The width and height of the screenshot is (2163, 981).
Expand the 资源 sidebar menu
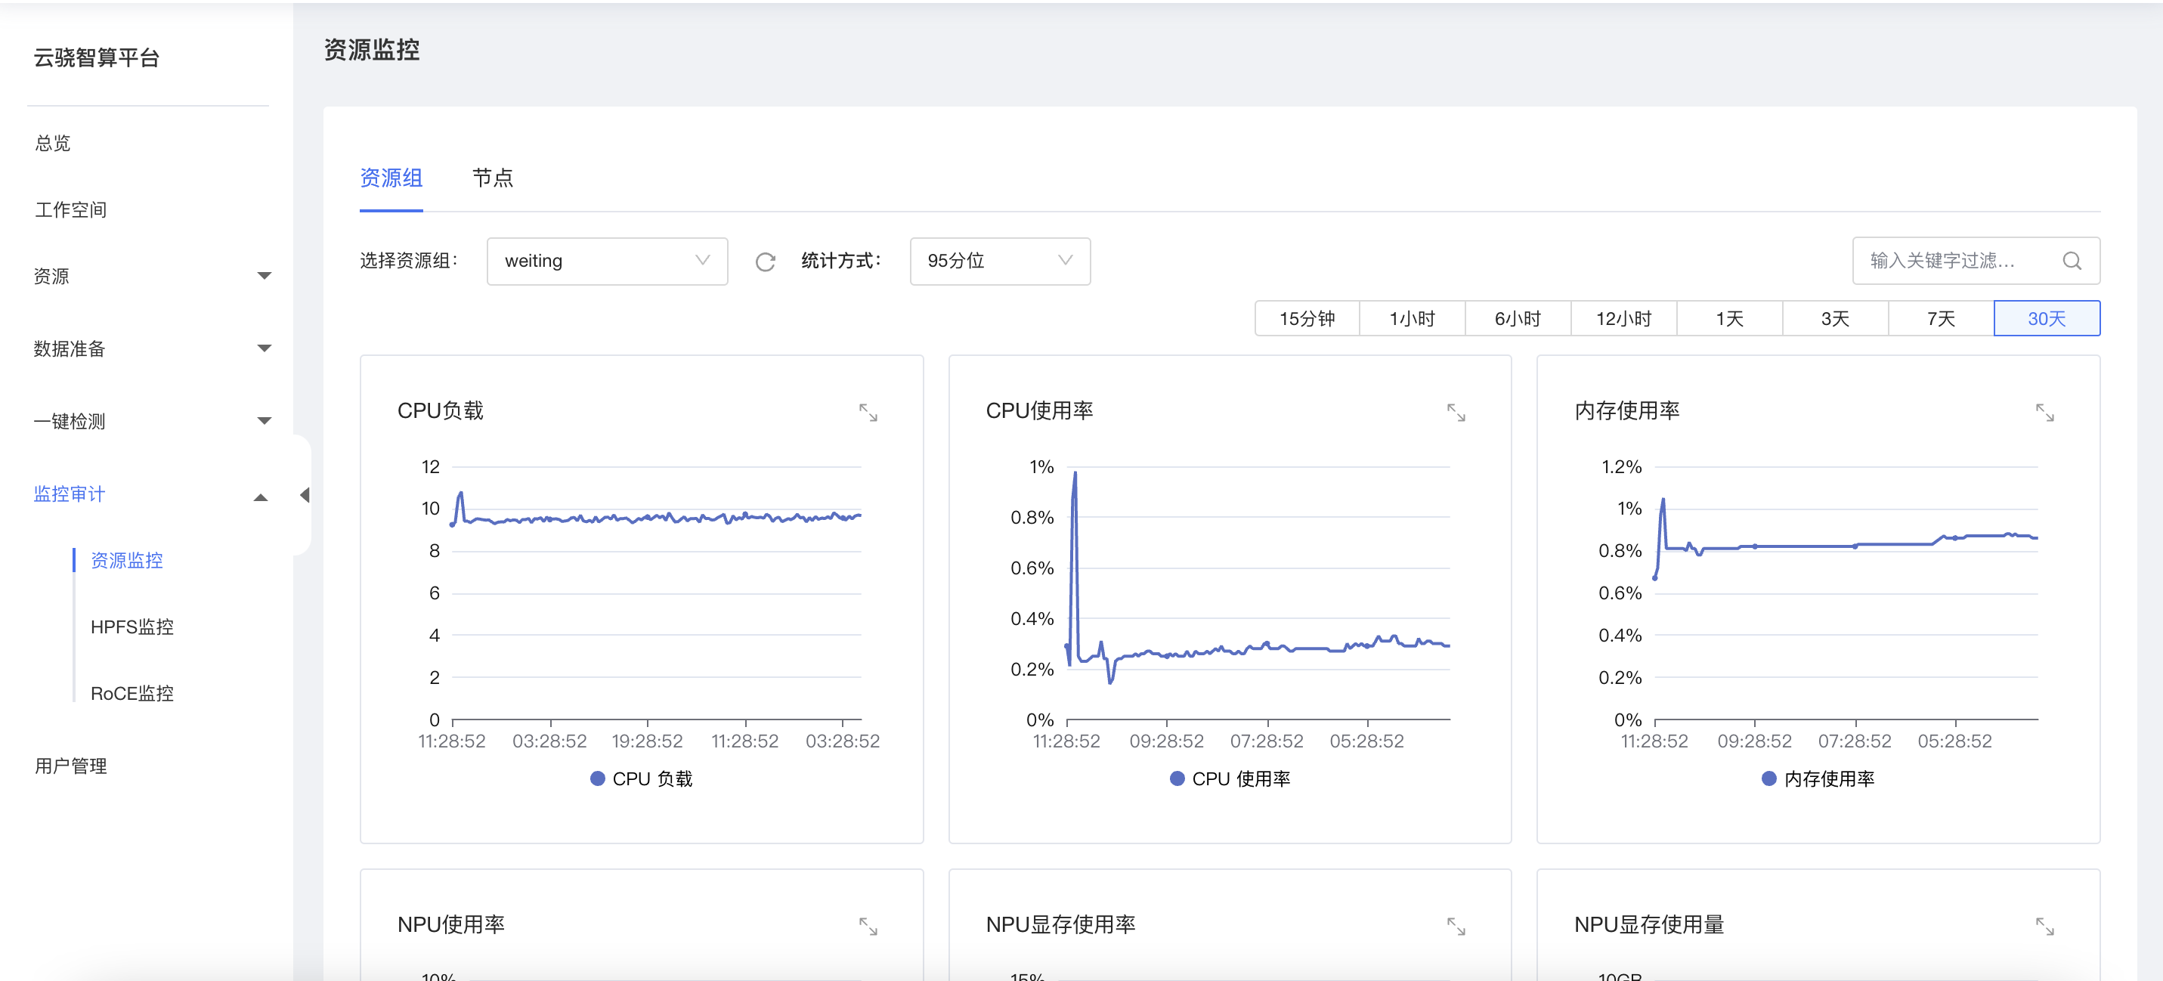pyautogui.click(x=151, y=277)
